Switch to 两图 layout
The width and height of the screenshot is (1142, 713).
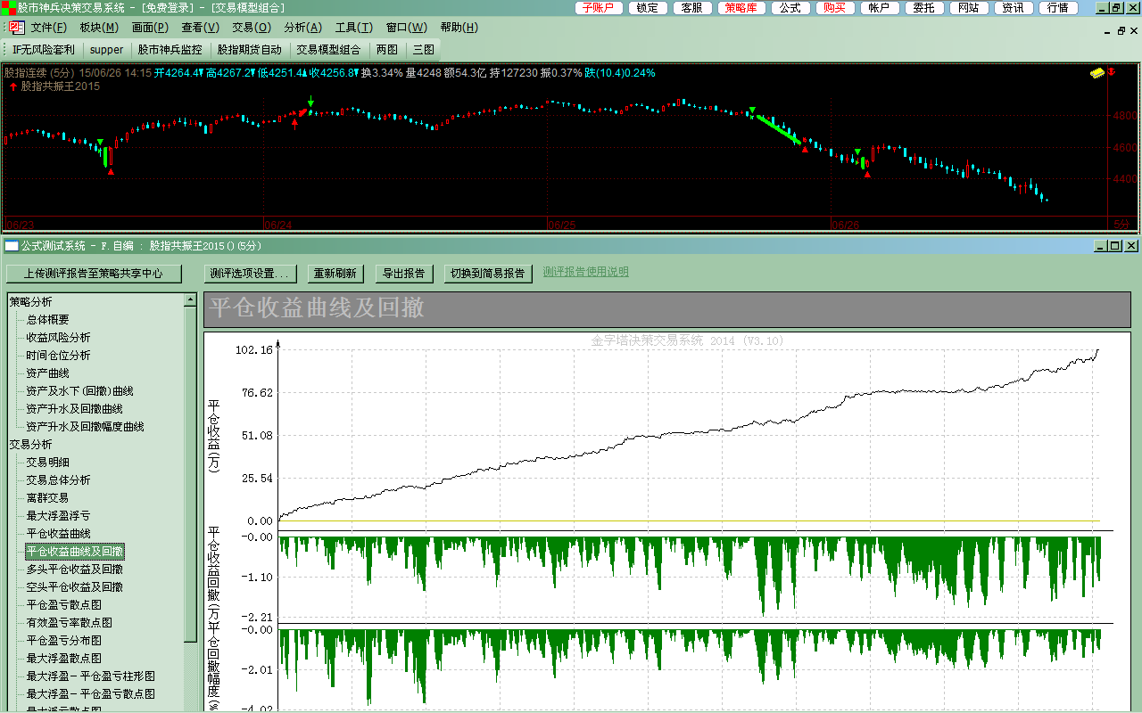[x=387, y=50]
